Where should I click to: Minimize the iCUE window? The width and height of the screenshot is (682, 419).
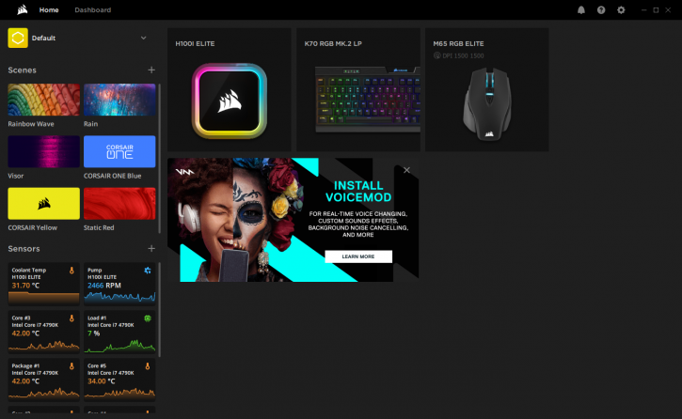tap(644, 10)
